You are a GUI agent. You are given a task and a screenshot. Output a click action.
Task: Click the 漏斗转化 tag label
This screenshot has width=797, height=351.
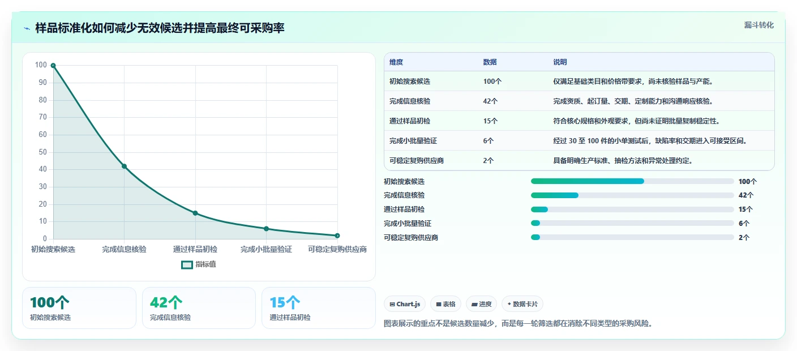click(x=759, y=25)
